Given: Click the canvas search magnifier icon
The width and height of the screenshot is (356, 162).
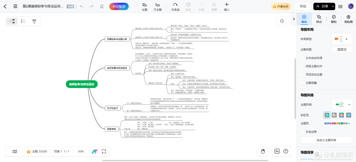Looking at the screenshot, I should tap(282, 21).
